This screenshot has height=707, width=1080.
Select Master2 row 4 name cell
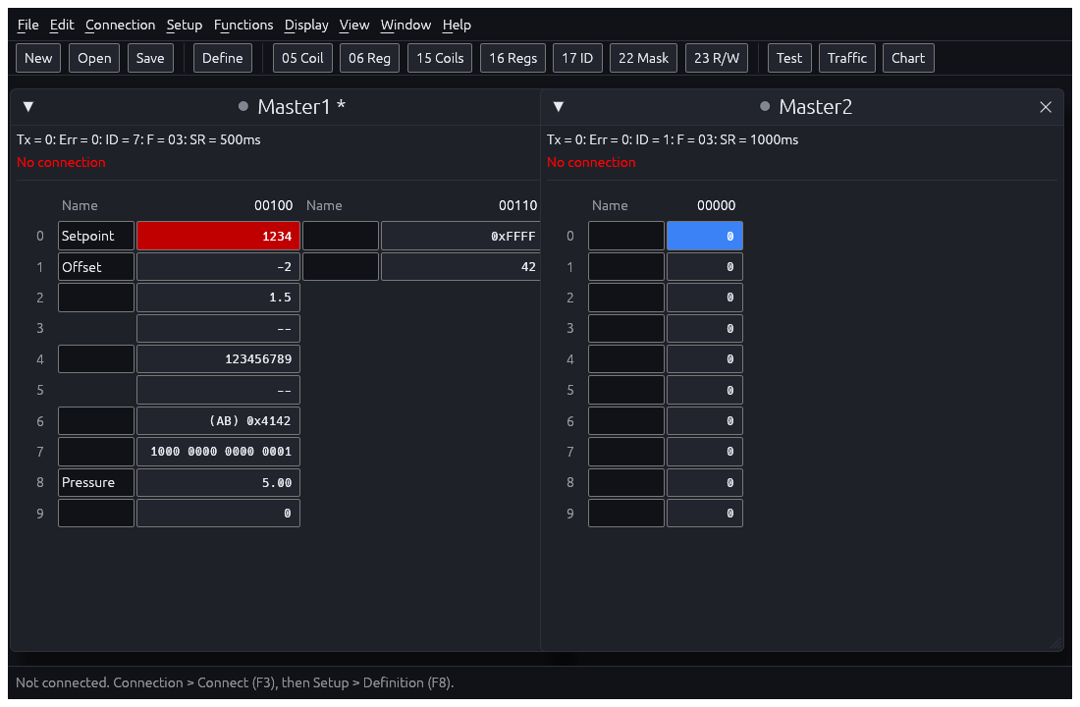click(x=626, y=359)
